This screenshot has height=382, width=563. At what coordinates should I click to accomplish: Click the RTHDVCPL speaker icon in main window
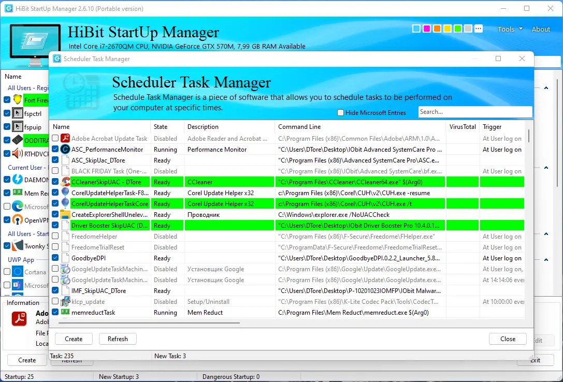(17, 154)
